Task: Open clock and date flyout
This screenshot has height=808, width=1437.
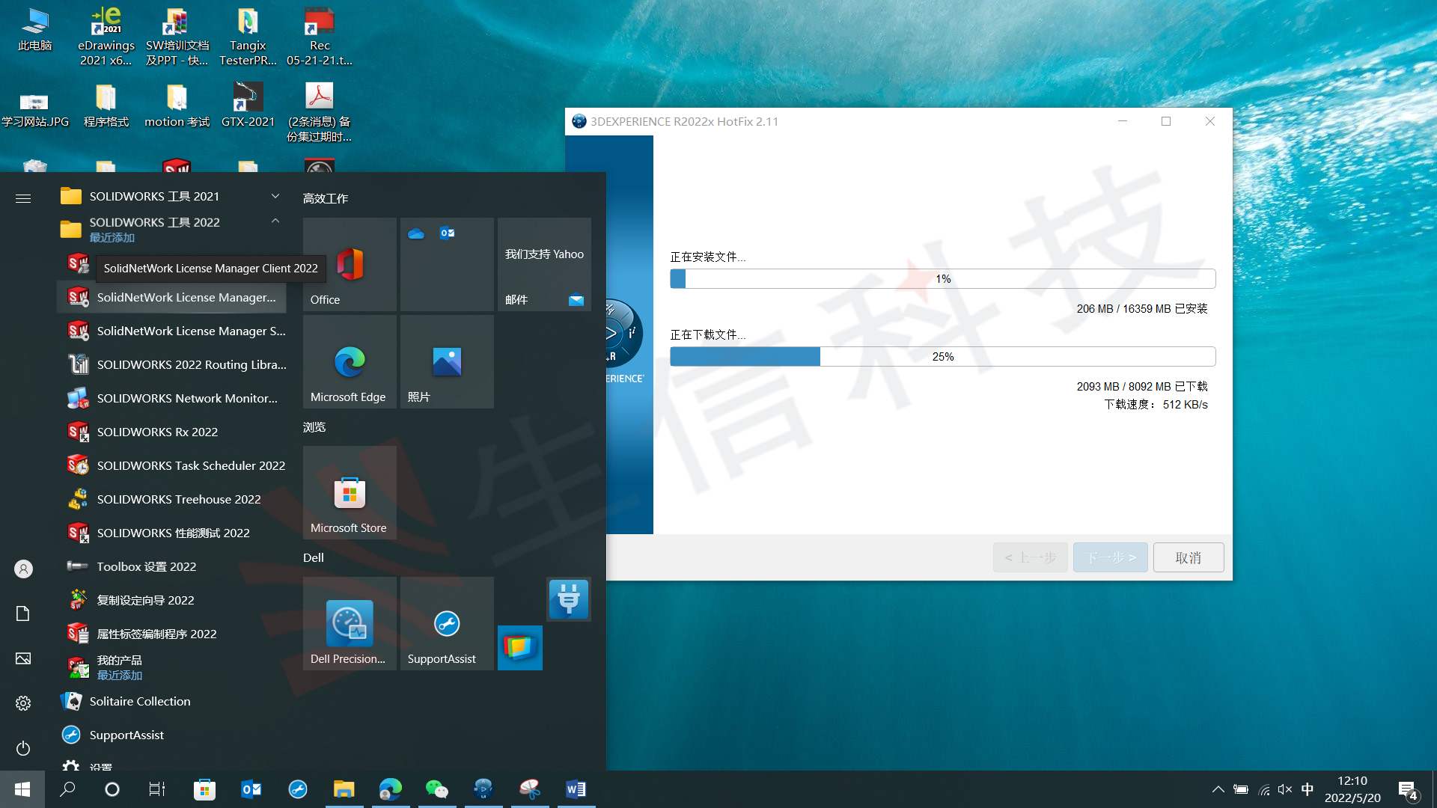Action: [1352, 789]
